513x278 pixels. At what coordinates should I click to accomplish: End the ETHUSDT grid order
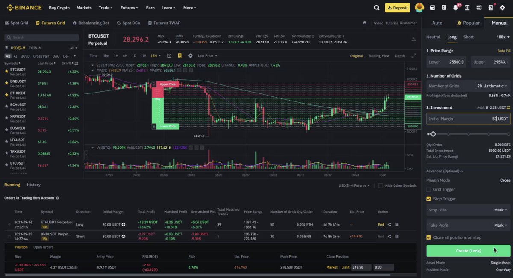tap(381, 224)
